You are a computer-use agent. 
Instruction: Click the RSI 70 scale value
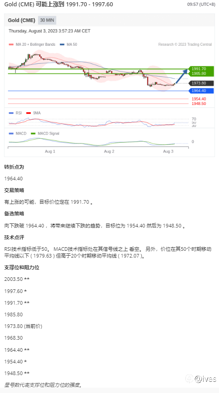point(194,119)
